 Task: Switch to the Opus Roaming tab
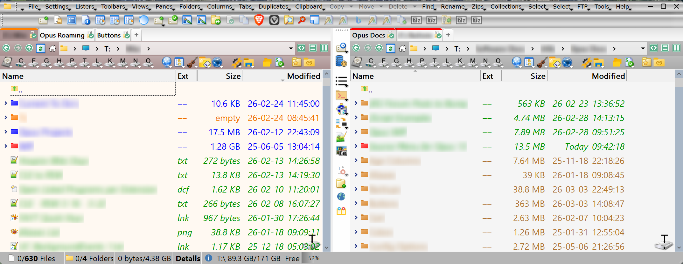pos(62,35)
